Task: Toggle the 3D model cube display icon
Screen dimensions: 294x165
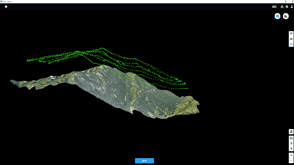Action: [291, 143]
